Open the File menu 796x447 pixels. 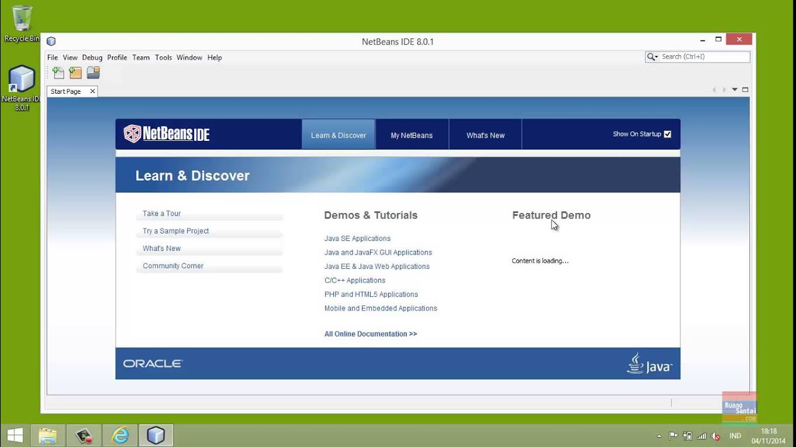coord(52,57)
